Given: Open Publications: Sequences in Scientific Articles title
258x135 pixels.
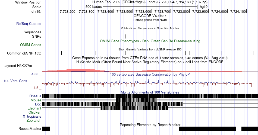Looking at the screenshot, I should pyautogui.click(x=150, y=28).
